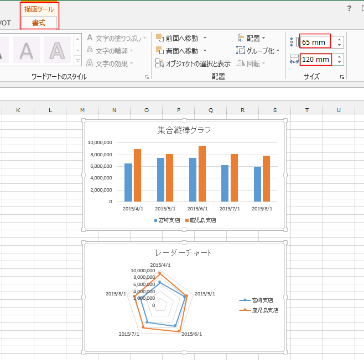Click the width field showing 120 mm
This screenshot has width=364, height=360.
[315, 59]
